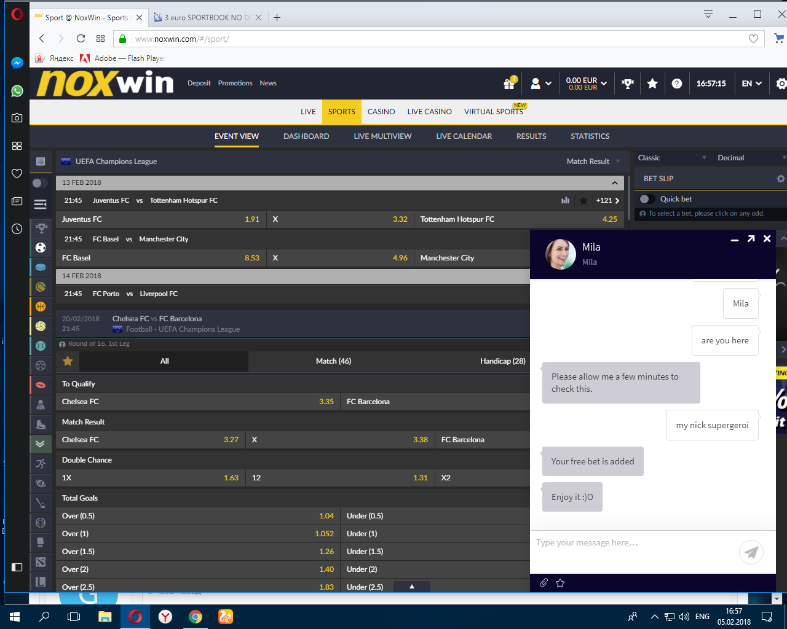This screenshot has height=629, width=787.
Task: Select the ice hockey puck sport icon
Action: tap(41, 267)
